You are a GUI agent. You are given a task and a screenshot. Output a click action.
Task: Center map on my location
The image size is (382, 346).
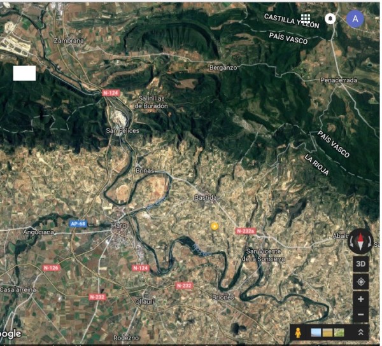coord(360,281)
